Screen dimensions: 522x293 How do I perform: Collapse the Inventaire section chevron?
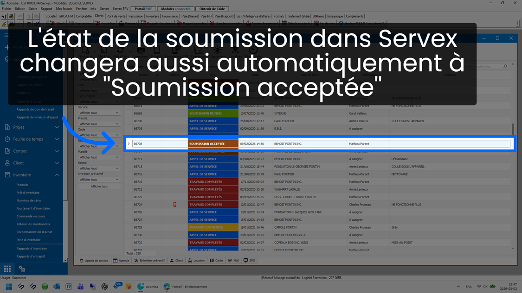57,175
